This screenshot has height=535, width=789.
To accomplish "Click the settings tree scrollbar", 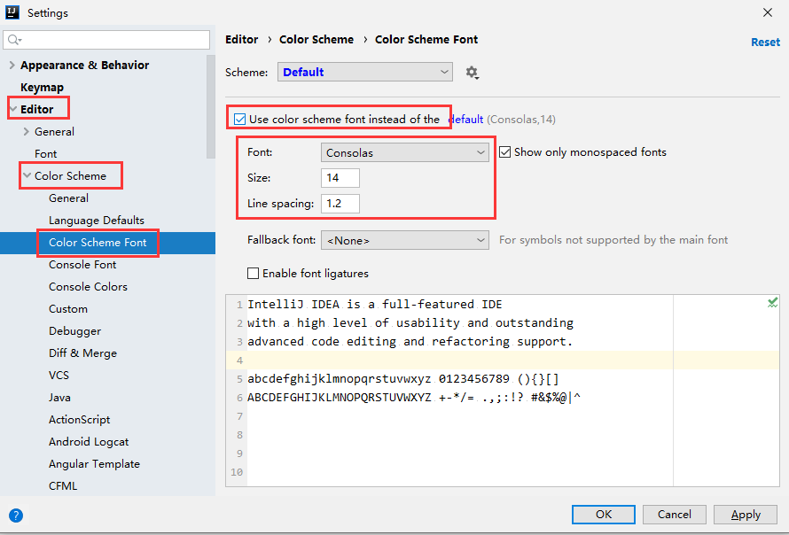I will [x=211, y=106].
